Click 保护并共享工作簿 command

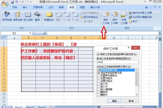pos(140,13)
